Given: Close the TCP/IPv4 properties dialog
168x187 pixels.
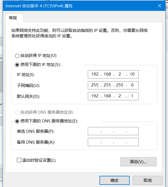Looking at the screenshot, I should (160, 6).
